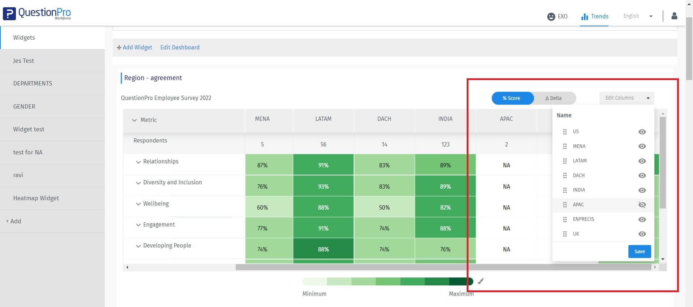Viewport: 693px width, 307px height.
Task: Open the English language dropdown
Action: tap(638, 16)
